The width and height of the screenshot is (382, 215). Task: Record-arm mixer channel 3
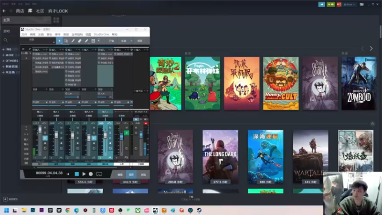coord(77,143)
